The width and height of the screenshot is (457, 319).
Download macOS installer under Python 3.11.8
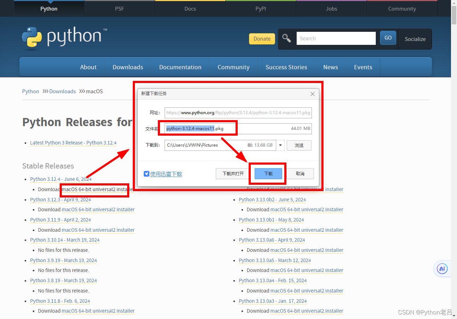pos(98,311)
